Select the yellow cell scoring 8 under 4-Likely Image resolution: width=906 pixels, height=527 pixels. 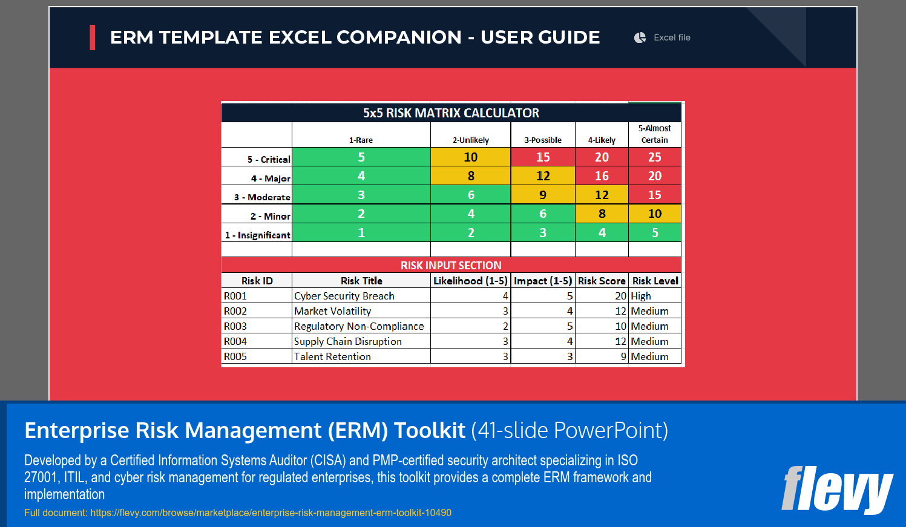pyautogui.click(x=601, y=214)
